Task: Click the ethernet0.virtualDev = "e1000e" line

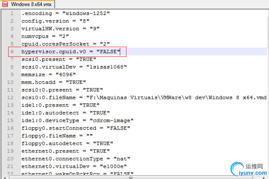Action: coord(74,166)
